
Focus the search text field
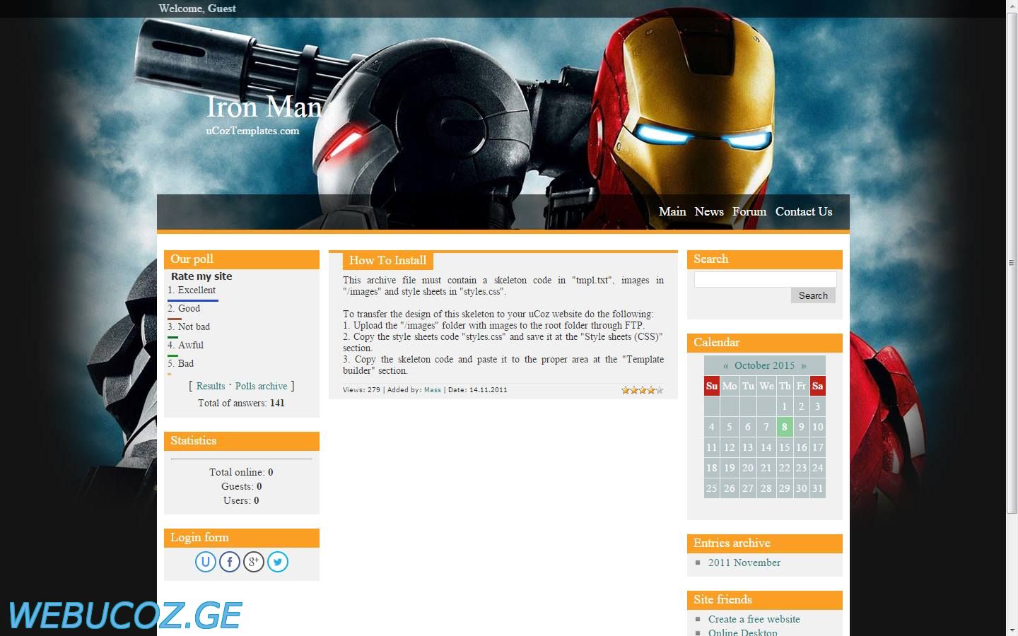click(x=765, y=279)
